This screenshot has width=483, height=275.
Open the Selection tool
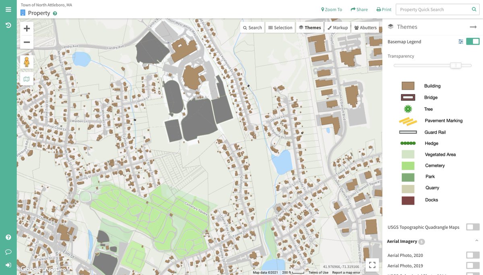pyautogui.click(x=280, y=27)
